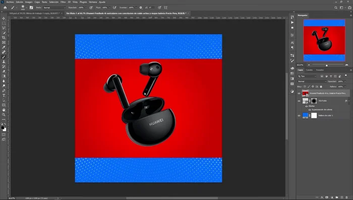Select the Rectangle shape tool
The height and width of the screenshot is (200, 353).
(x=4, y=105)
